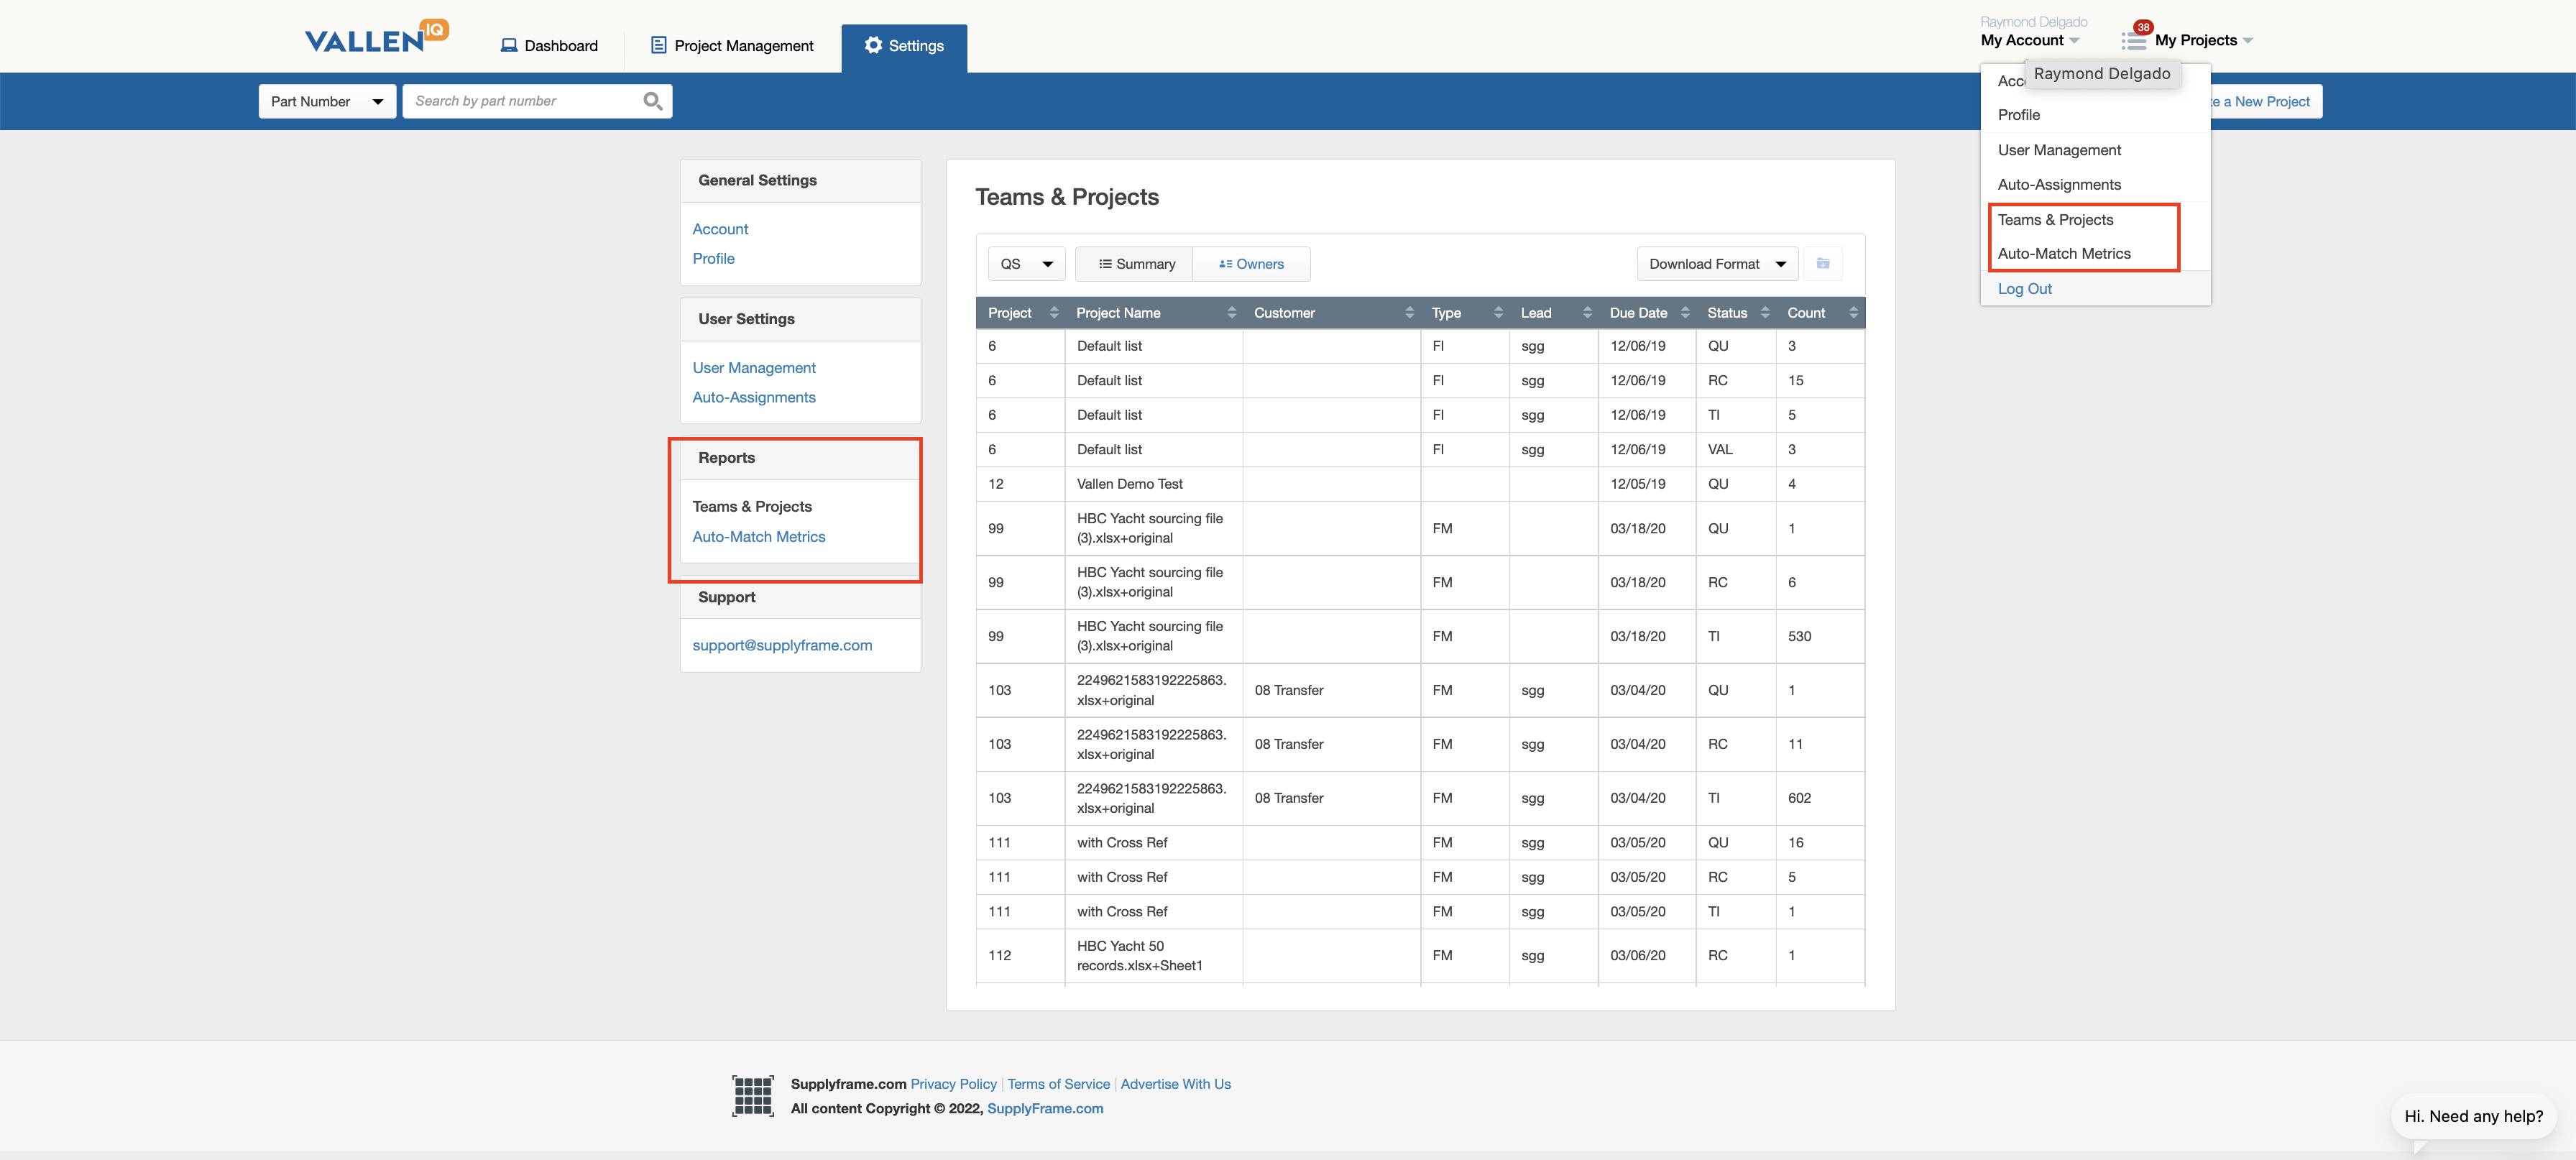Click the Supplyframe grid logo in footer
Image resolution: width=2576 pixels, height=1160 pixels.
click(752, 1096)
